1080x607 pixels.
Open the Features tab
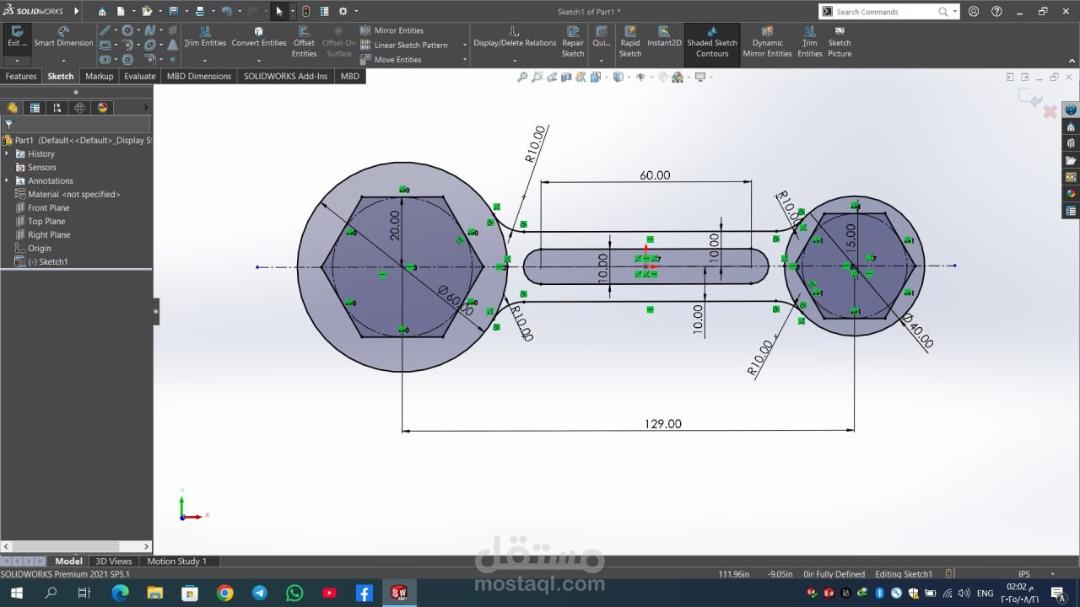point(21,76)
